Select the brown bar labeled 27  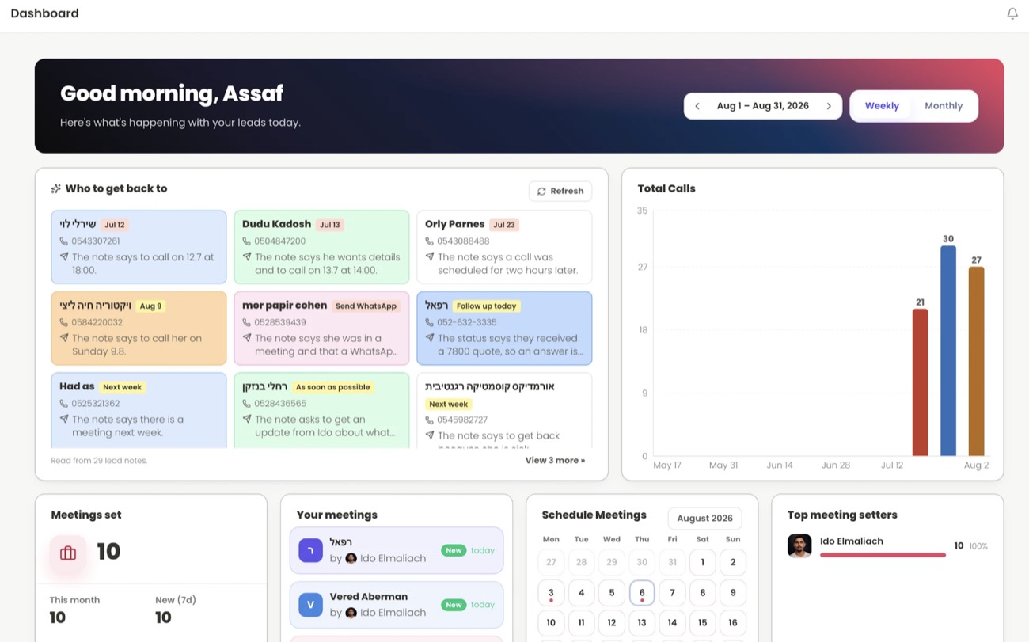tap(976, 361)
